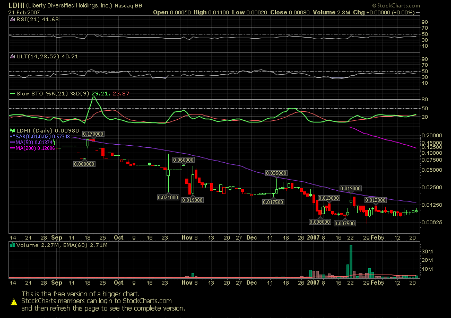Click the 0.007500 price annotation
The height and width of the screenshot is (318, 451).
coord(344,223)
